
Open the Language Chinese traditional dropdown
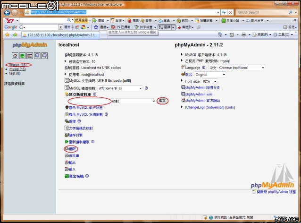point(237,68)
